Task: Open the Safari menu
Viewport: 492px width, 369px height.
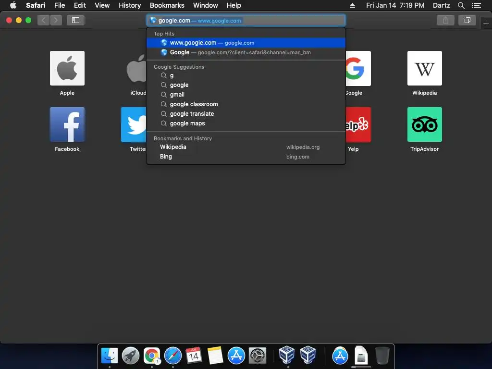Action: (x=36, y=5)
